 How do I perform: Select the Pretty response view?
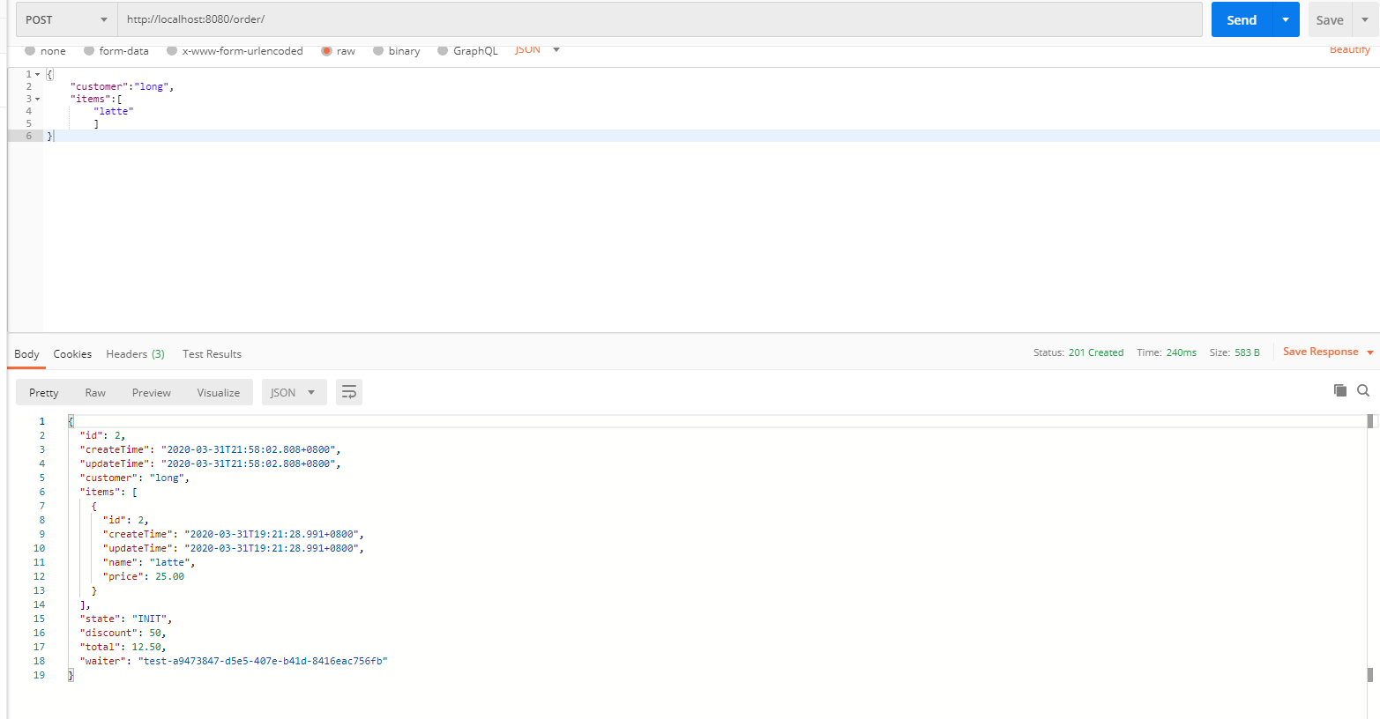pyautogui.click(x=44, y=392)
